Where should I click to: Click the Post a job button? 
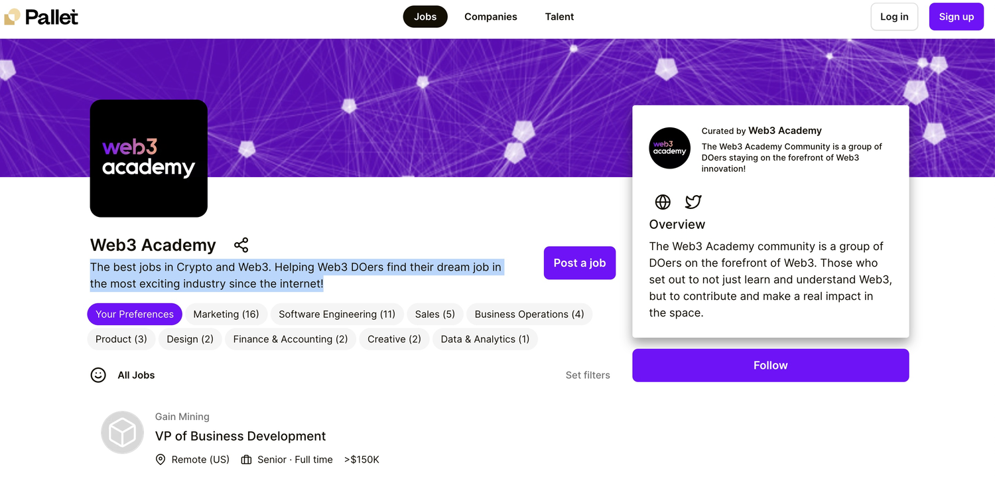point(580,263)
